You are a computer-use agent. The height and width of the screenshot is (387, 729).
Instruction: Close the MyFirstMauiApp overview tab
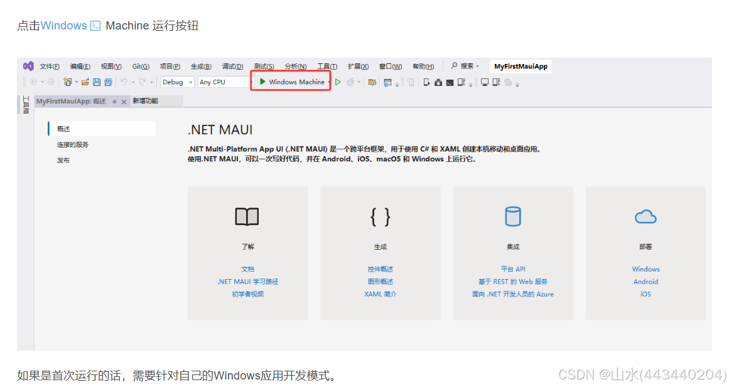(x=124, y=102)
